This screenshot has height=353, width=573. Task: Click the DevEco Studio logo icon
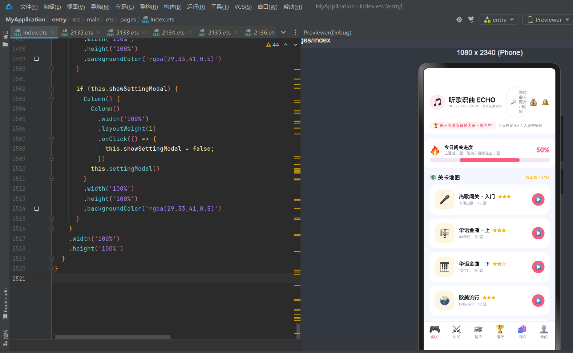(9, 7)
